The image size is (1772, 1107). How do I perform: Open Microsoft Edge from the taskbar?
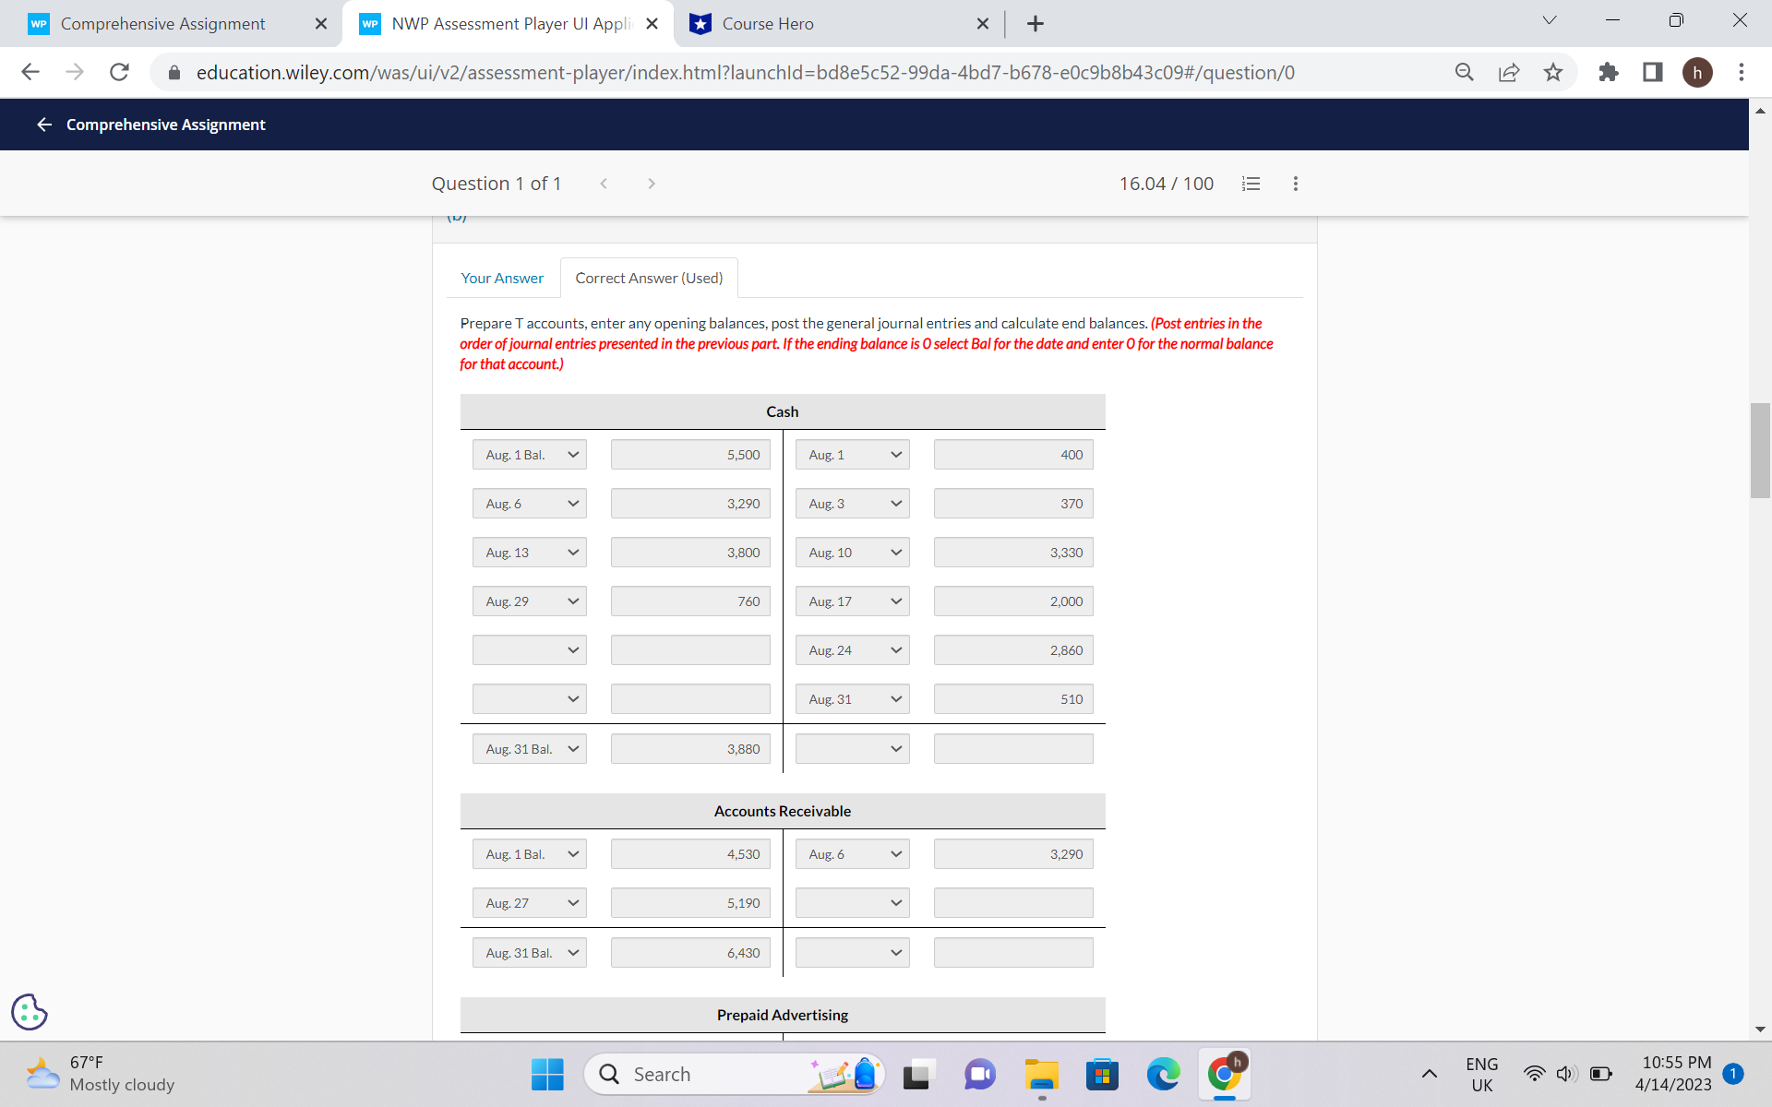1163,1074
